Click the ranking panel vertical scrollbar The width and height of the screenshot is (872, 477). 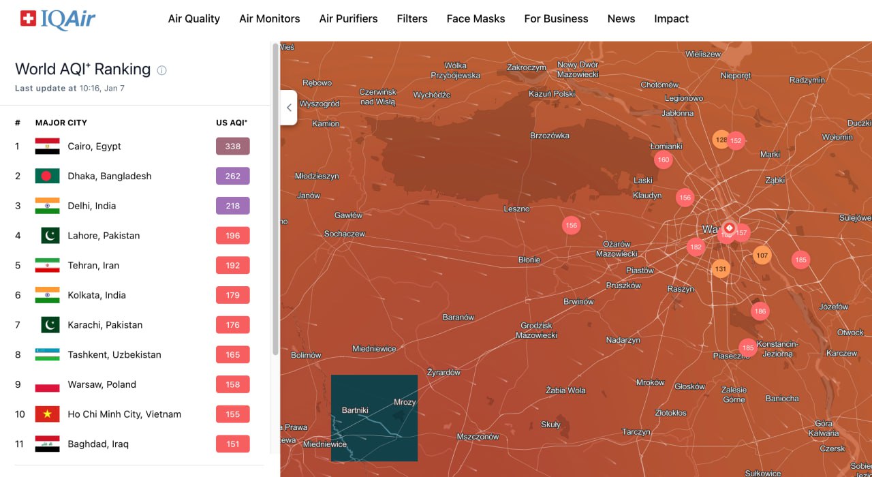point(275,198)
